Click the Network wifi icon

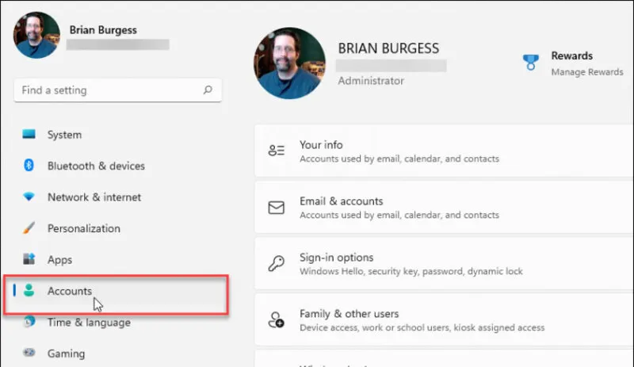coord(29,197)
